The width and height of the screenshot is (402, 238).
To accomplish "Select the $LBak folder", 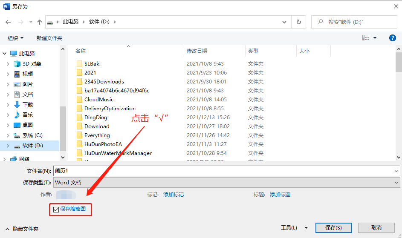I will (x=92, y=63).
